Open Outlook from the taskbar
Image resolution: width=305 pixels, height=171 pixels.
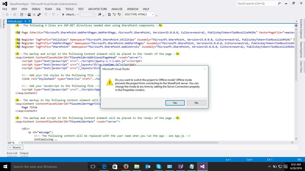(148, 167)
